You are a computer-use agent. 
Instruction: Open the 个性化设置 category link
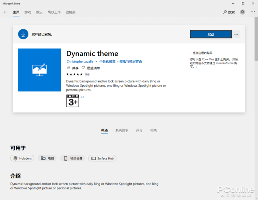107,61
